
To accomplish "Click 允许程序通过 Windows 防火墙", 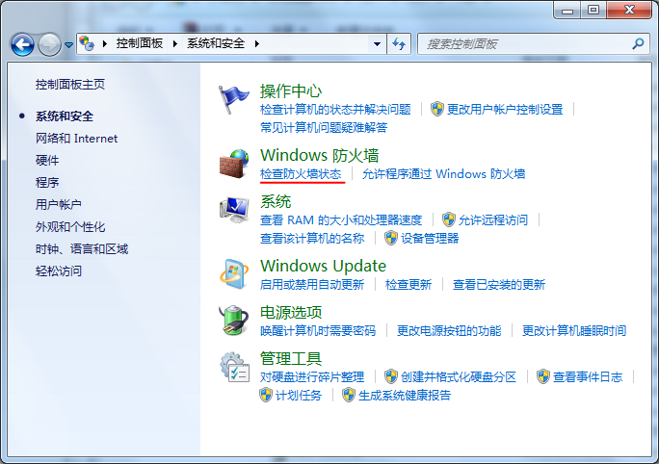I will [444, 174].
